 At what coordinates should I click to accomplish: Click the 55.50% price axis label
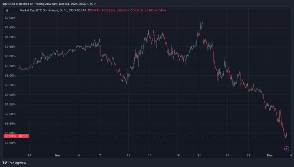10,143
